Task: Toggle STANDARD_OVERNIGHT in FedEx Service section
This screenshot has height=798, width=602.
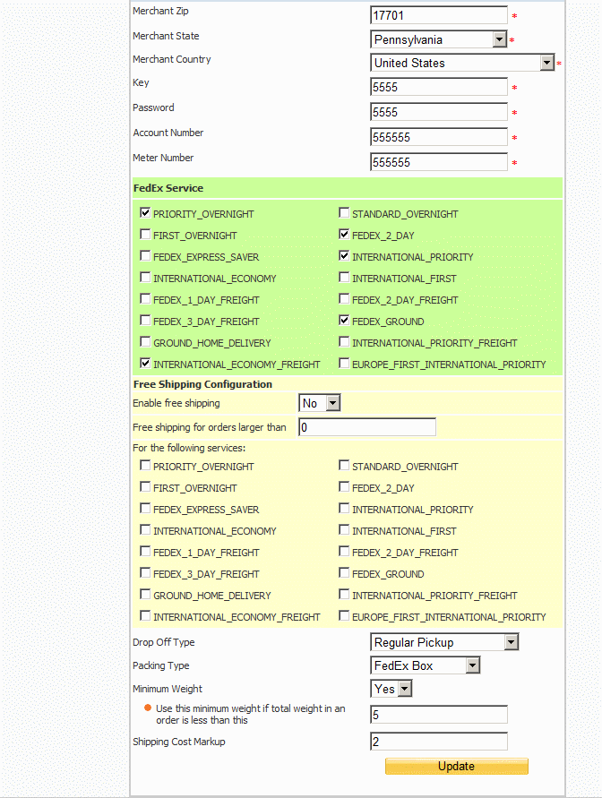Action: click(x=344, y=213)
